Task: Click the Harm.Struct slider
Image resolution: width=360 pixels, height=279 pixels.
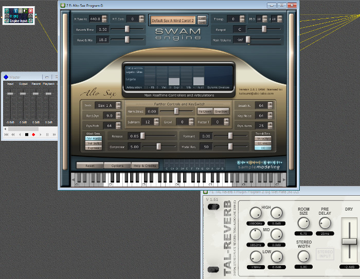Action: tap(176, 111)
